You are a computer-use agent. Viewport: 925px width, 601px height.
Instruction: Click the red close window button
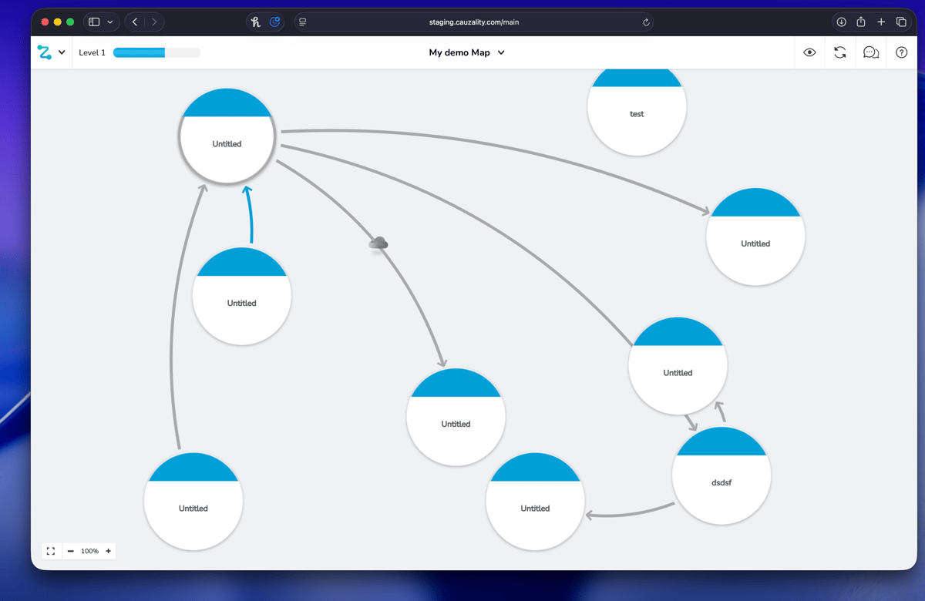[45, 22]
